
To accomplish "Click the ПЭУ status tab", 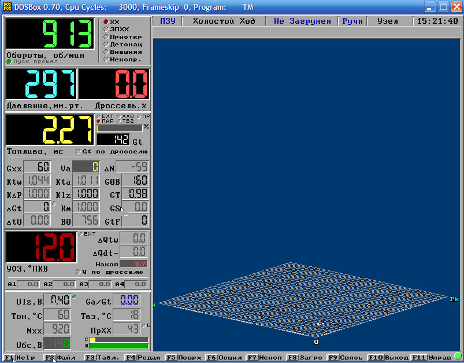I will tap(168, 21).
